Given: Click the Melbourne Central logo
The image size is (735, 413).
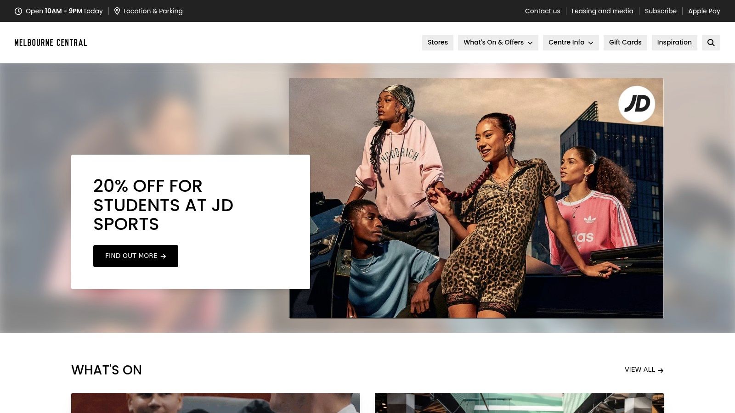Looking at the screenshot, I should tap(51, 42).
